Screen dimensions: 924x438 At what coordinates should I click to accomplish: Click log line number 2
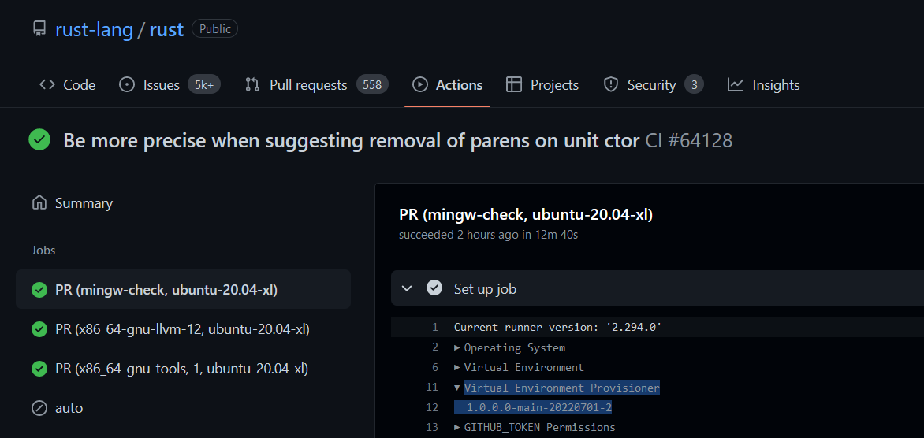tap(435, 347)
